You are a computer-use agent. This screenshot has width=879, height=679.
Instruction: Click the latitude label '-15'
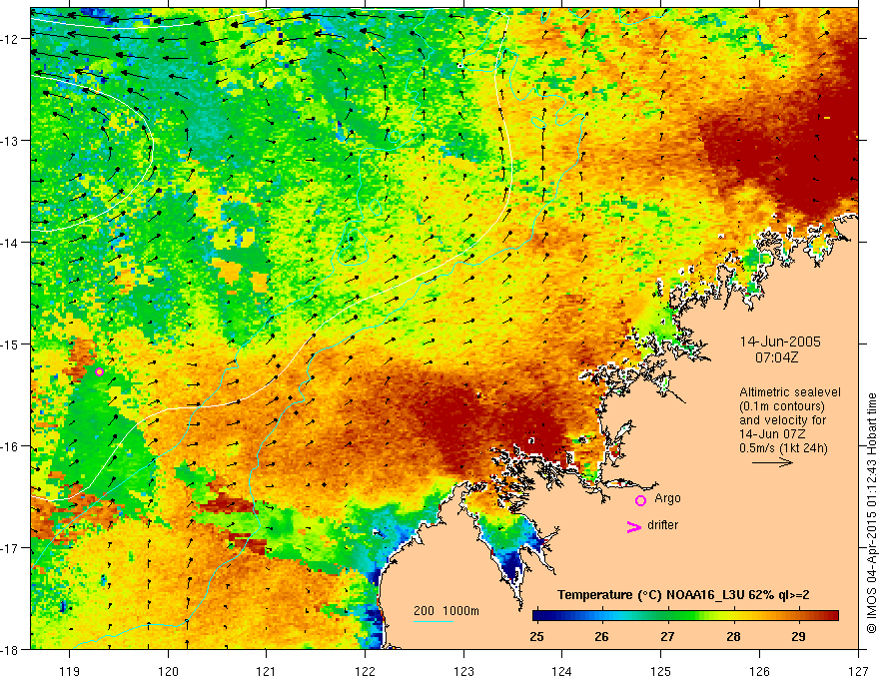10,343
